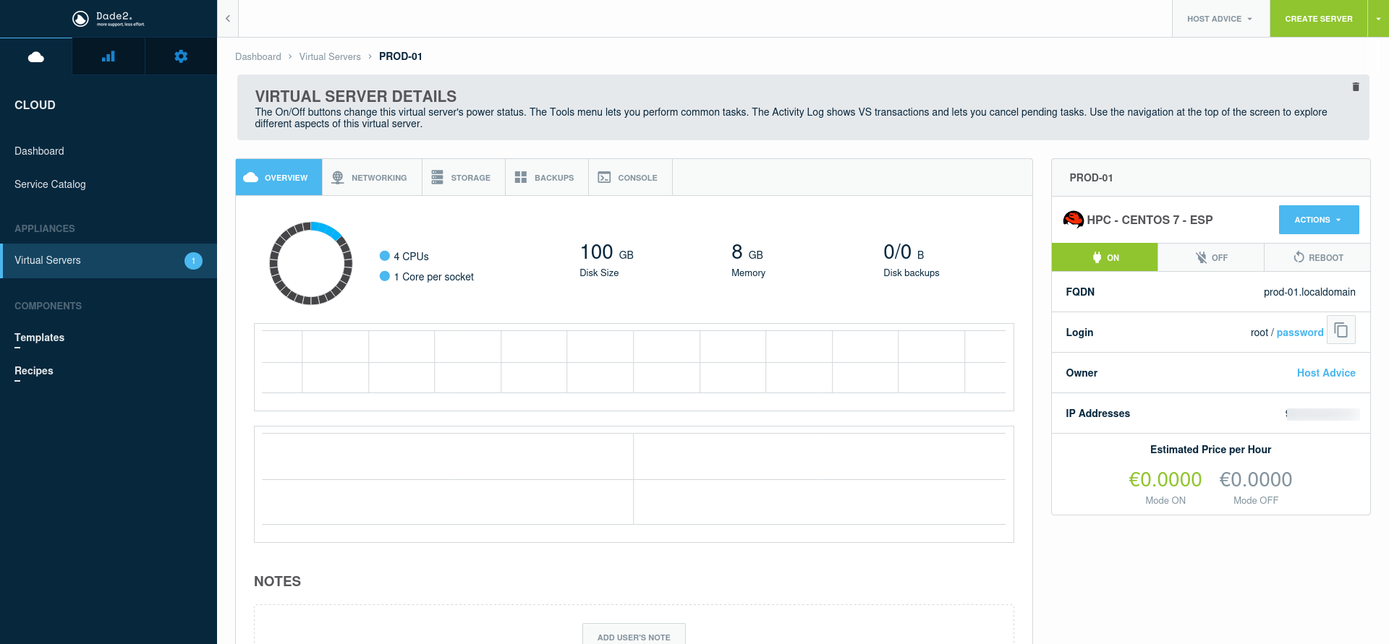
Task: Click the 8 GB Memory value
Action: pyautogui.click(x=747, y=252)
